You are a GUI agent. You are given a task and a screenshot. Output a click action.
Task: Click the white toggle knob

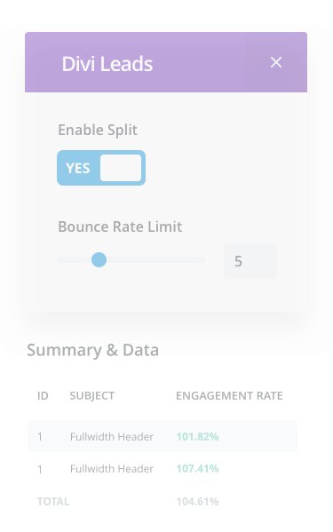[x=121, y=168]
